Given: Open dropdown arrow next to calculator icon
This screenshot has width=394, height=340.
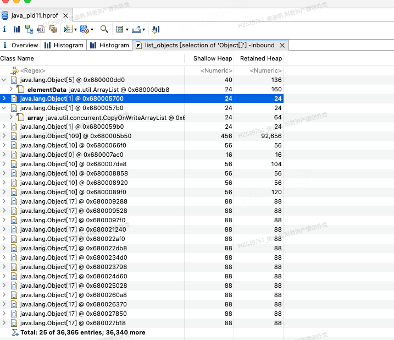Looking at the screenshot, I should pyautogui.click(x=127, y=30).
